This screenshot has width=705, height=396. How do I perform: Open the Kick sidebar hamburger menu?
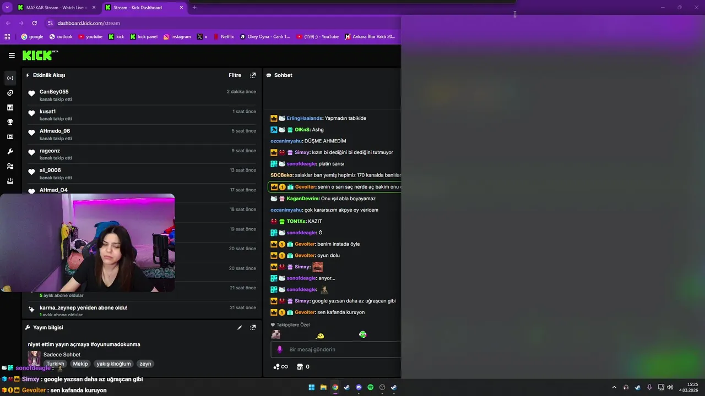[12, 56]
